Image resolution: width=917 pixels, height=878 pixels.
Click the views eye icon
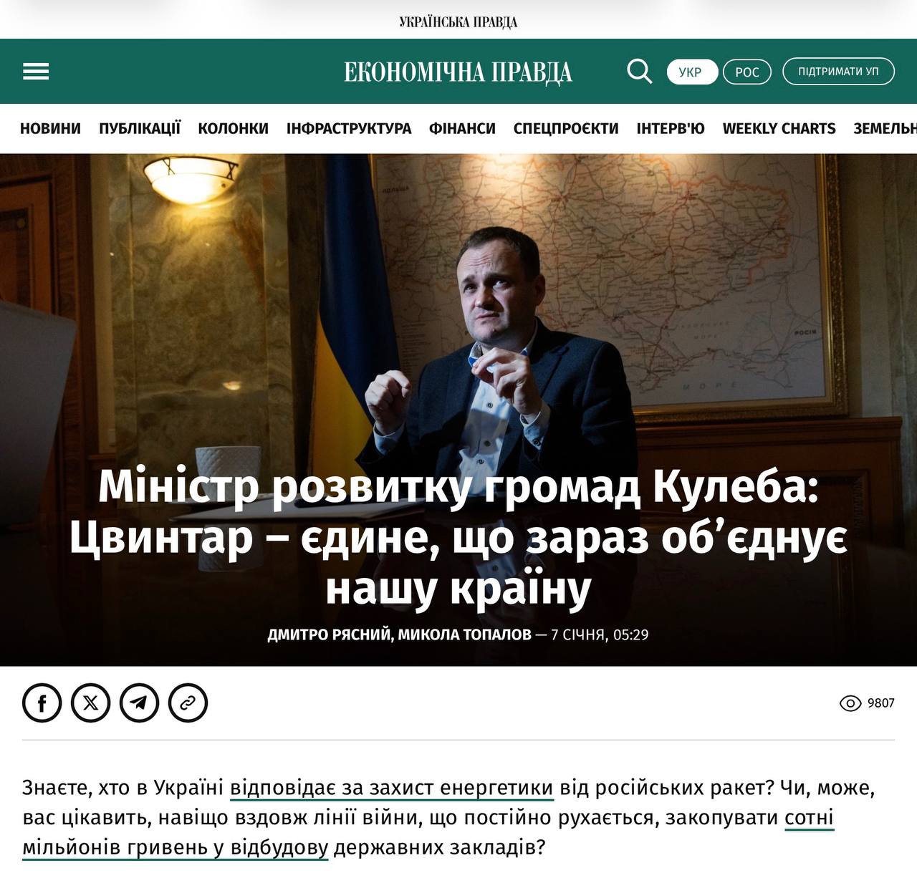[850, 703]
